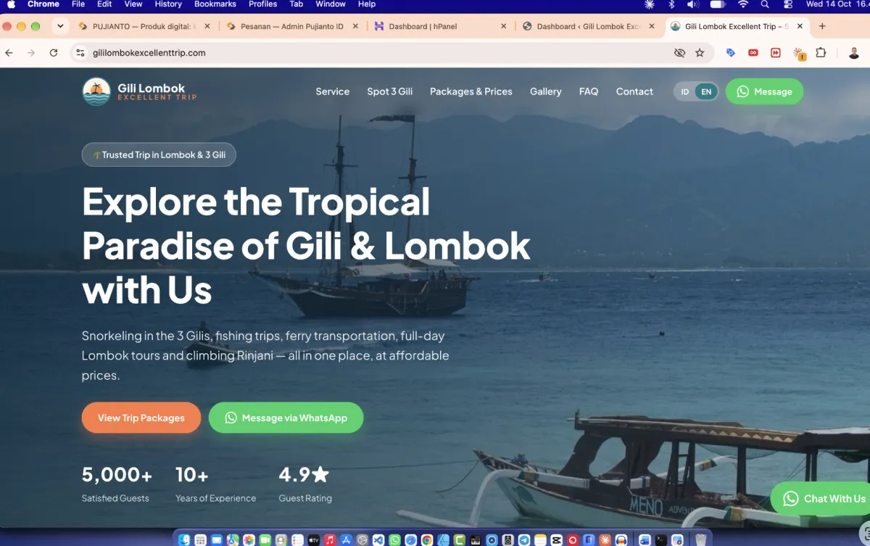870x546 pixels.
Task: Open the Chrome profile avatar
Action: pos(854,53)
